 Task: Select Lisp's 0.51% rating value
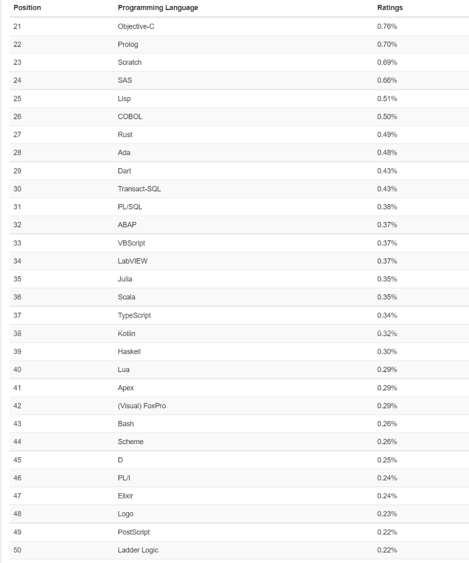point(387,99)
